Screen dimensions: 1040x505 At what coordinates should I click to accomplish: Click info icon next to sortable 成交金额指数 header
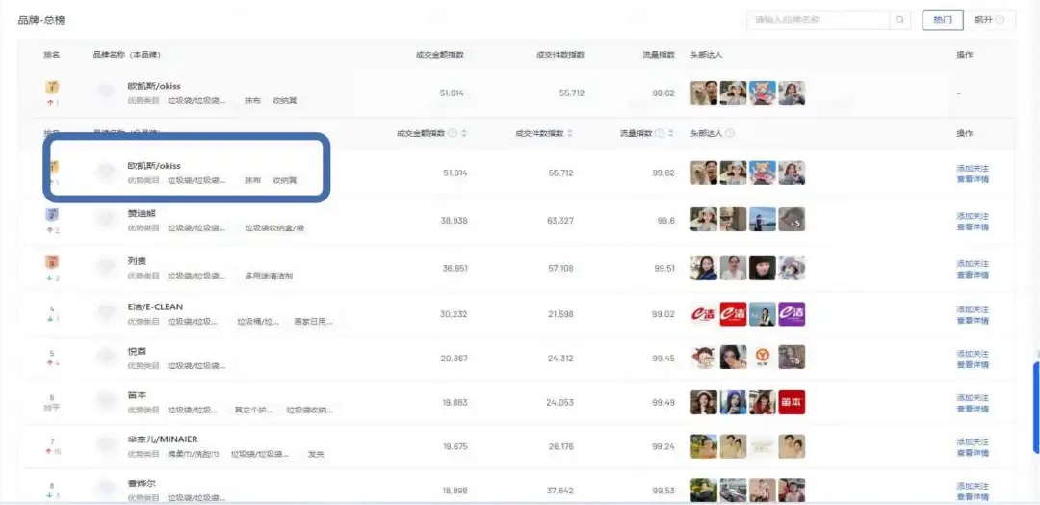pos(453,133)
